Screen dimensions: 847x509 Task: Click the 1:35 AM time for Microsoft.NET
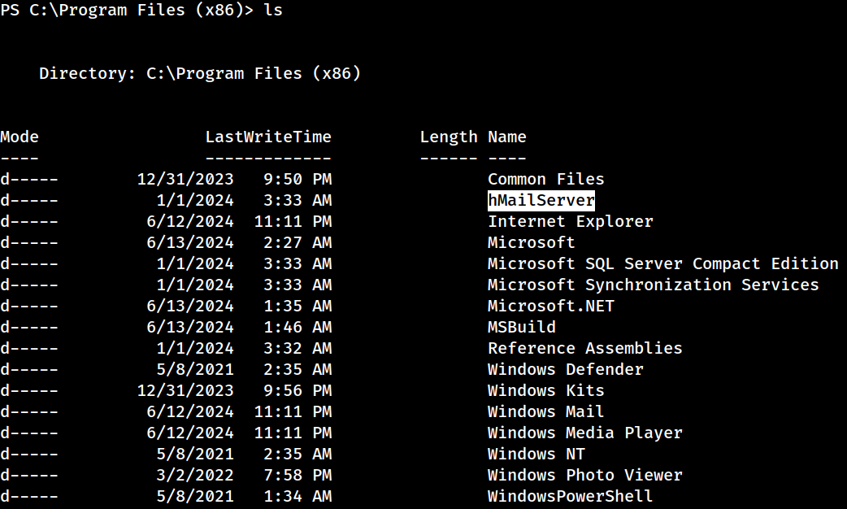[298, 306]
